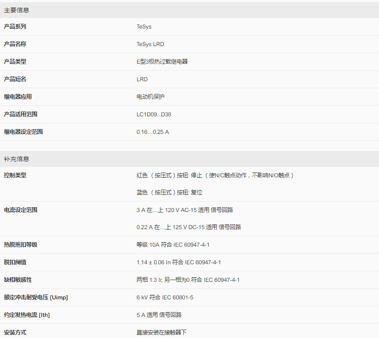The width and height of the screenshot is (379, 338).
Task: Click the 产品适用范围 label
Action: pos(21,114)
